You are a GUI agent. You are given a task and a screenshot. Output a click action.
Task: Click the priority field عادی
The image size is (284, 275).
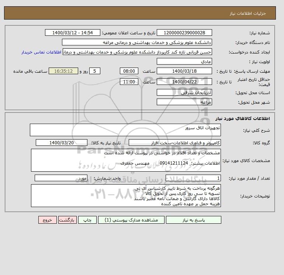[184, 61]
